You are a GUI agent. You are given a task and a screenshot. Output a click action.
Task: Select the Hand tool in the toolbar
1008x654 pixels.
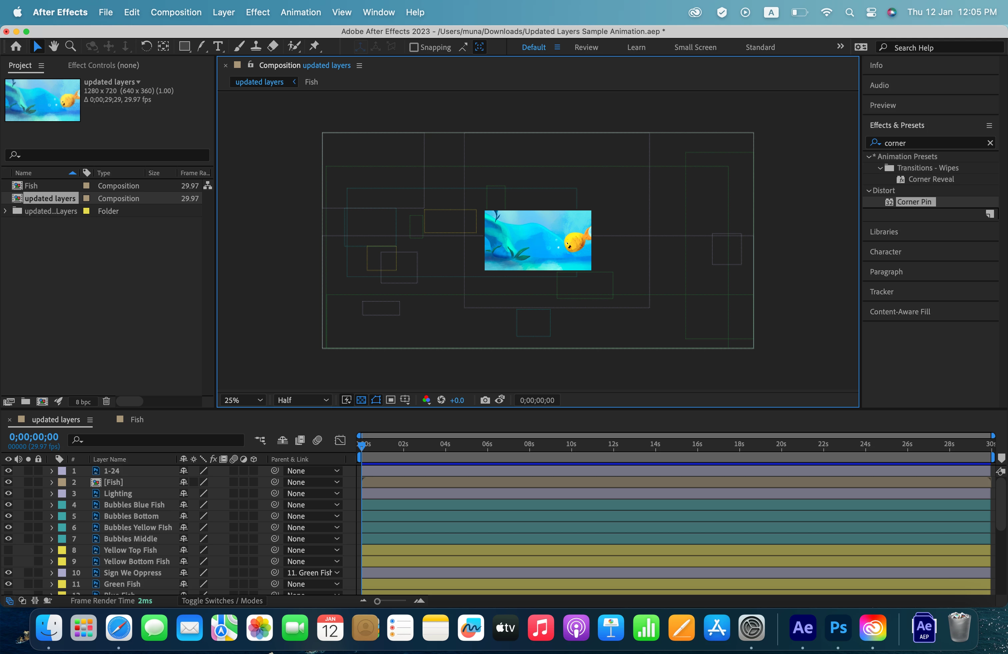click(54, 47)
